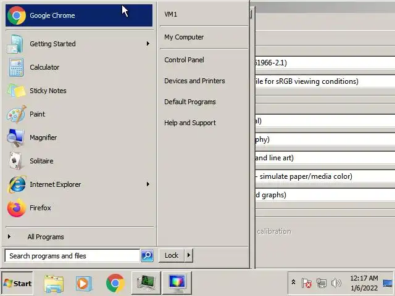The height and width of the screenshot is (296, 395).
Task: Select the 'simulate paper/media color' field
Action: point(325,176)
